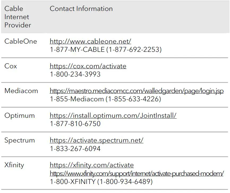Click the Cable Internet Provider column header
230x193 pixels.
[x=18, y=17]
